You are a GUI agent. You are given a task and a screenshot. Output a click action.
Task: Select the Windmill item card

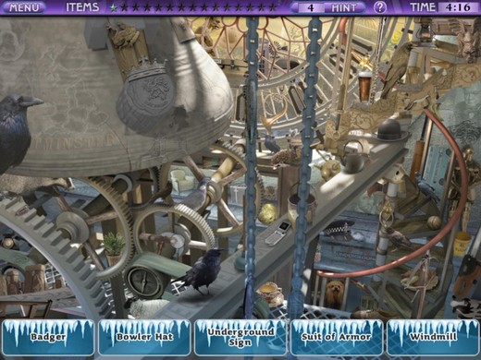click(x=433, y=337)
